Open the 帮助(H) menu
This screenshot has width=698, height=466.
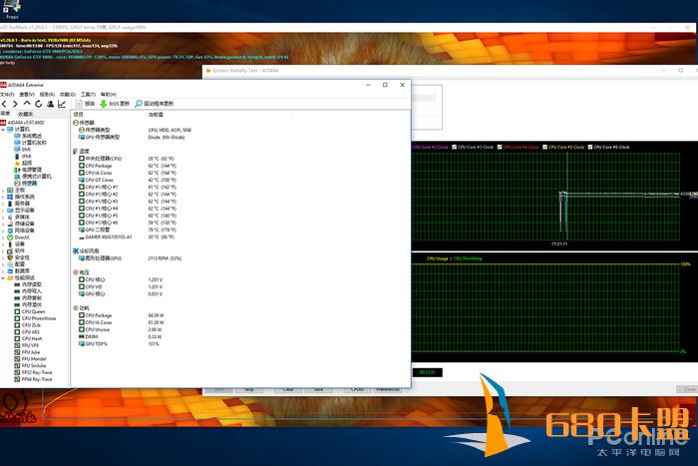pyautogui.click(x=108, y=95)
